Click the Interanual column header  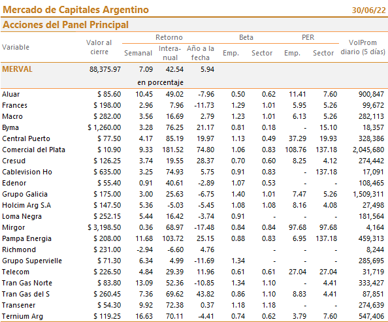tap(170, 53)
